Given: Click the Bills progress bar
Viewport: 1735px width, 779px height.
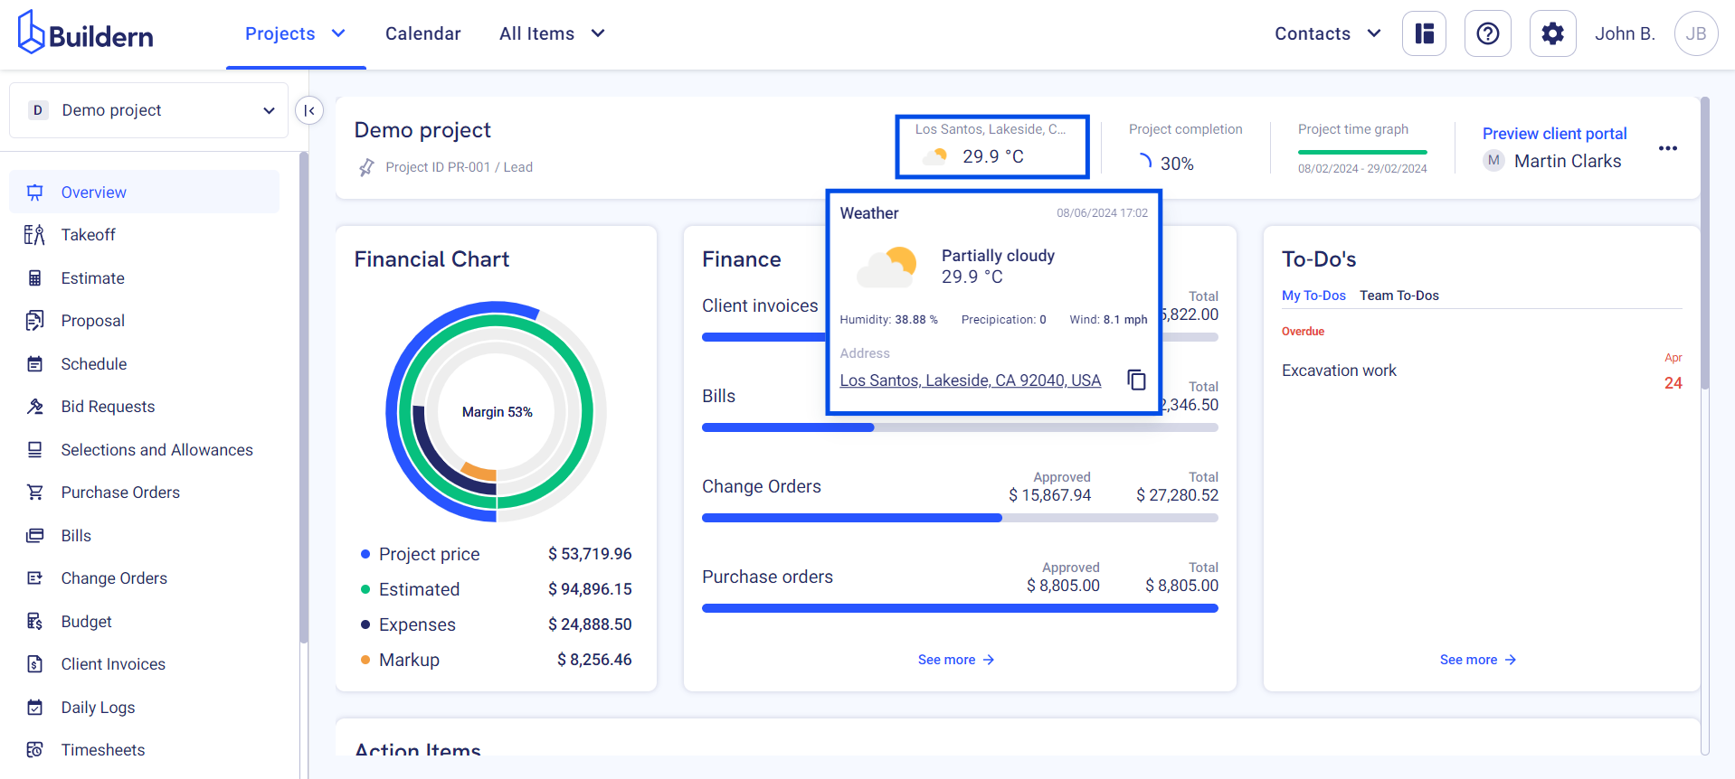Looking at the screenshot, I should click(960, 427).
